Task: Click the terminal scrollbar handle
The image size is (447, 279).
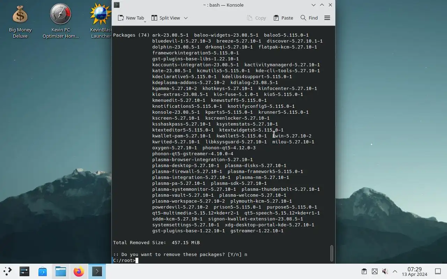Action: coord(331,253)
